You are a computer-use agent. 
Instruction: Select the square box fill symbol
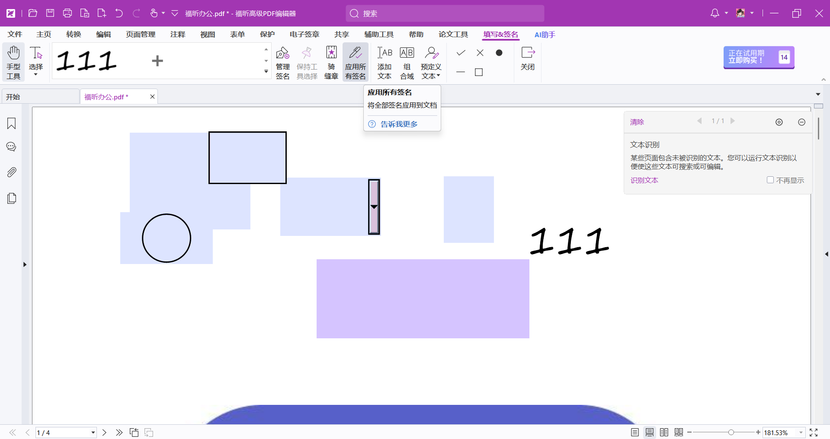click(x=479, y=72)
